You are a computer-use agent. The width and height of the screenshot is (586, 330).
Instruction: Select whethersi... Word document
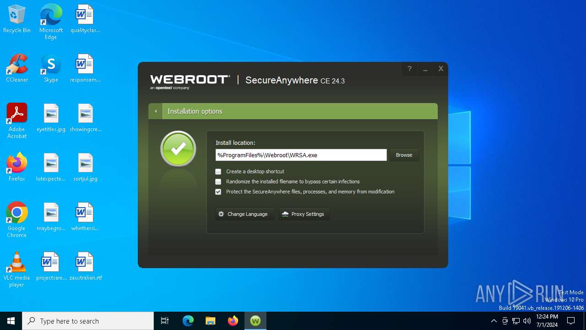[85, 217]
